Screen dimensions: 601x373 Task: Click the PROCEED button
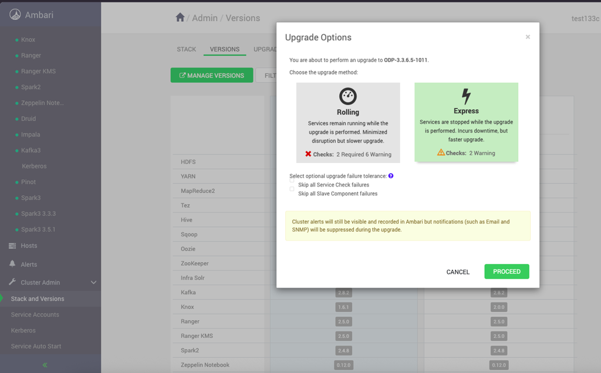coord(507,272)
